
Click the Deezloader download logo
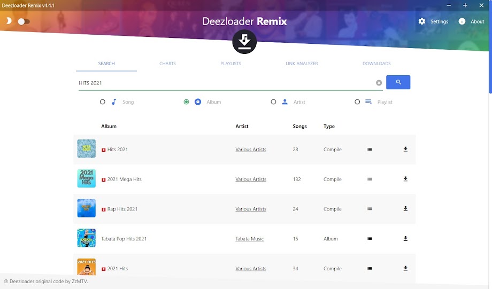(244, 42)
